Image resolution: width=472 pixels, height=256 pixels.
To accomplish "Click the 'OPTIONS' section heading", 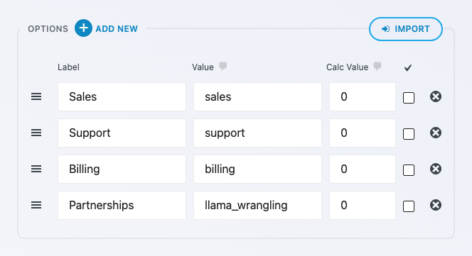I will pos(48,29).
